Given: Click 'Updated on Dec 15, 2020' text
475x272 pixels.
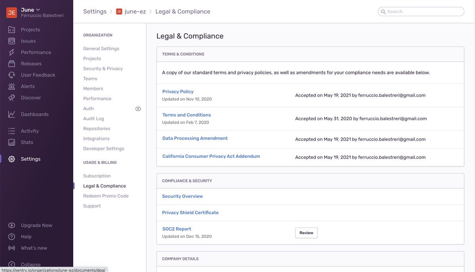Looking at the screenshot, I should click(187, 236).
